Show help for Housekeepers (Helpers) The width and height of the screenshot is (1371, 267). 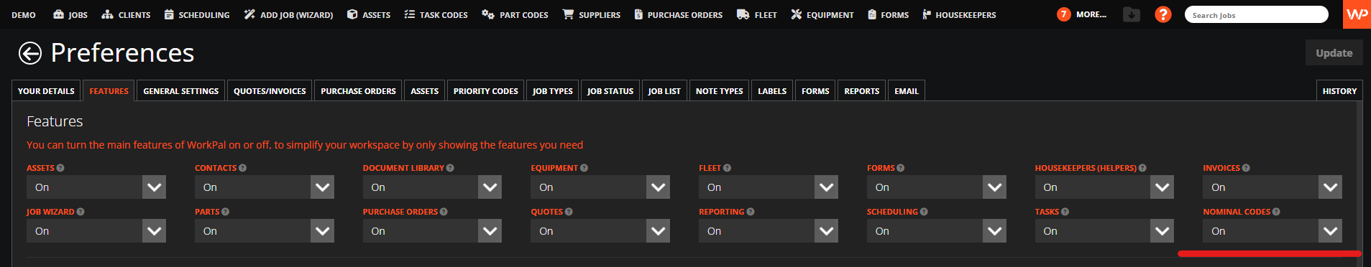[1142, 168]
